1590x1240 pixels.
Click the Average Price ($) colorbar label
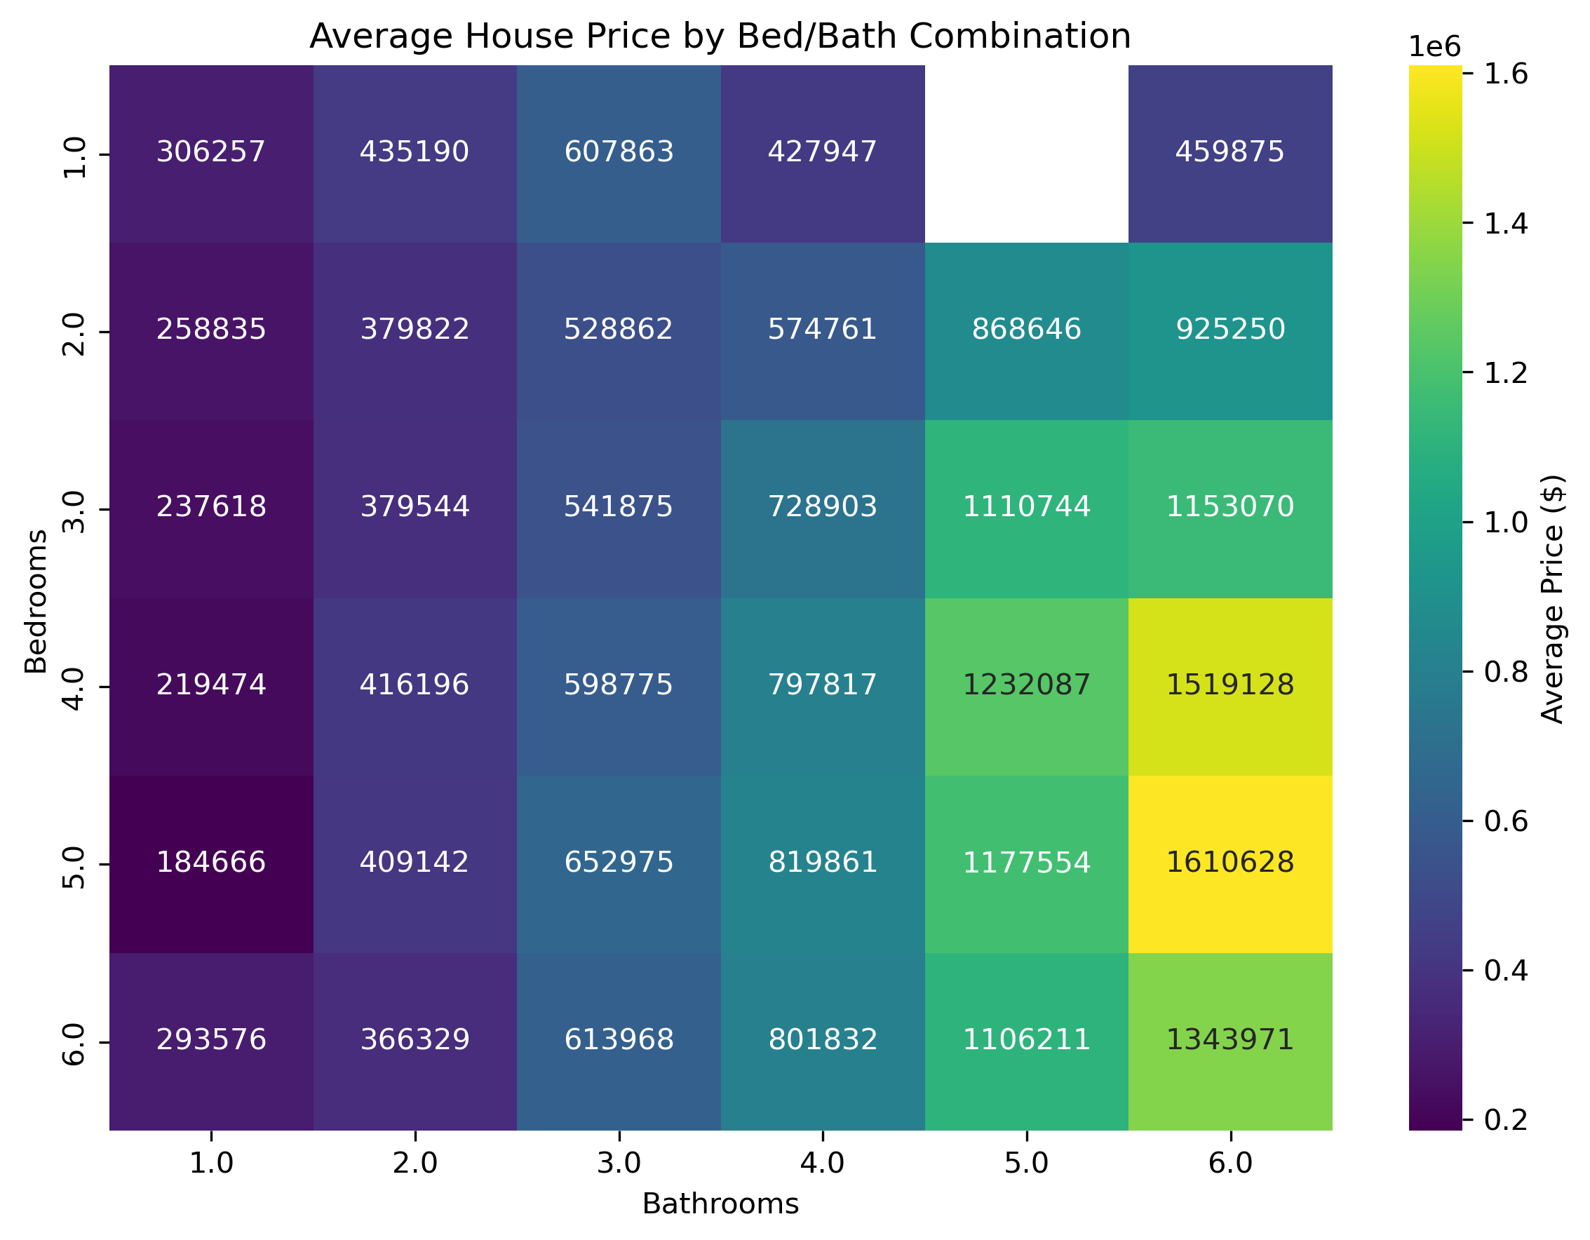1554,598
